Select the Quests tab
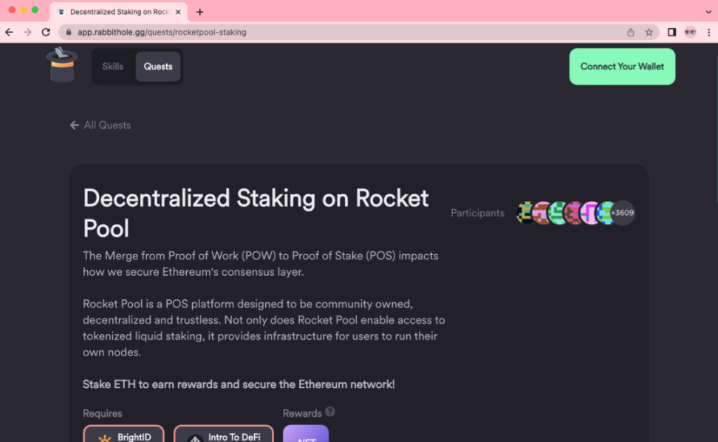 tap(158, 67)
